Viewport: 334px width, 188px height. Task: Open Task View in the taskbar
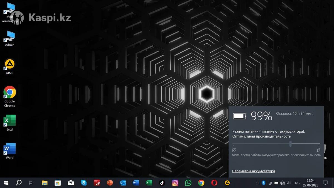point(31,183)
